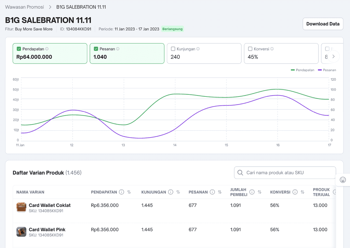This screenshot has width=350, height=248.
Task: Click the 14 date marker on chart
Action: pos(175,145)
